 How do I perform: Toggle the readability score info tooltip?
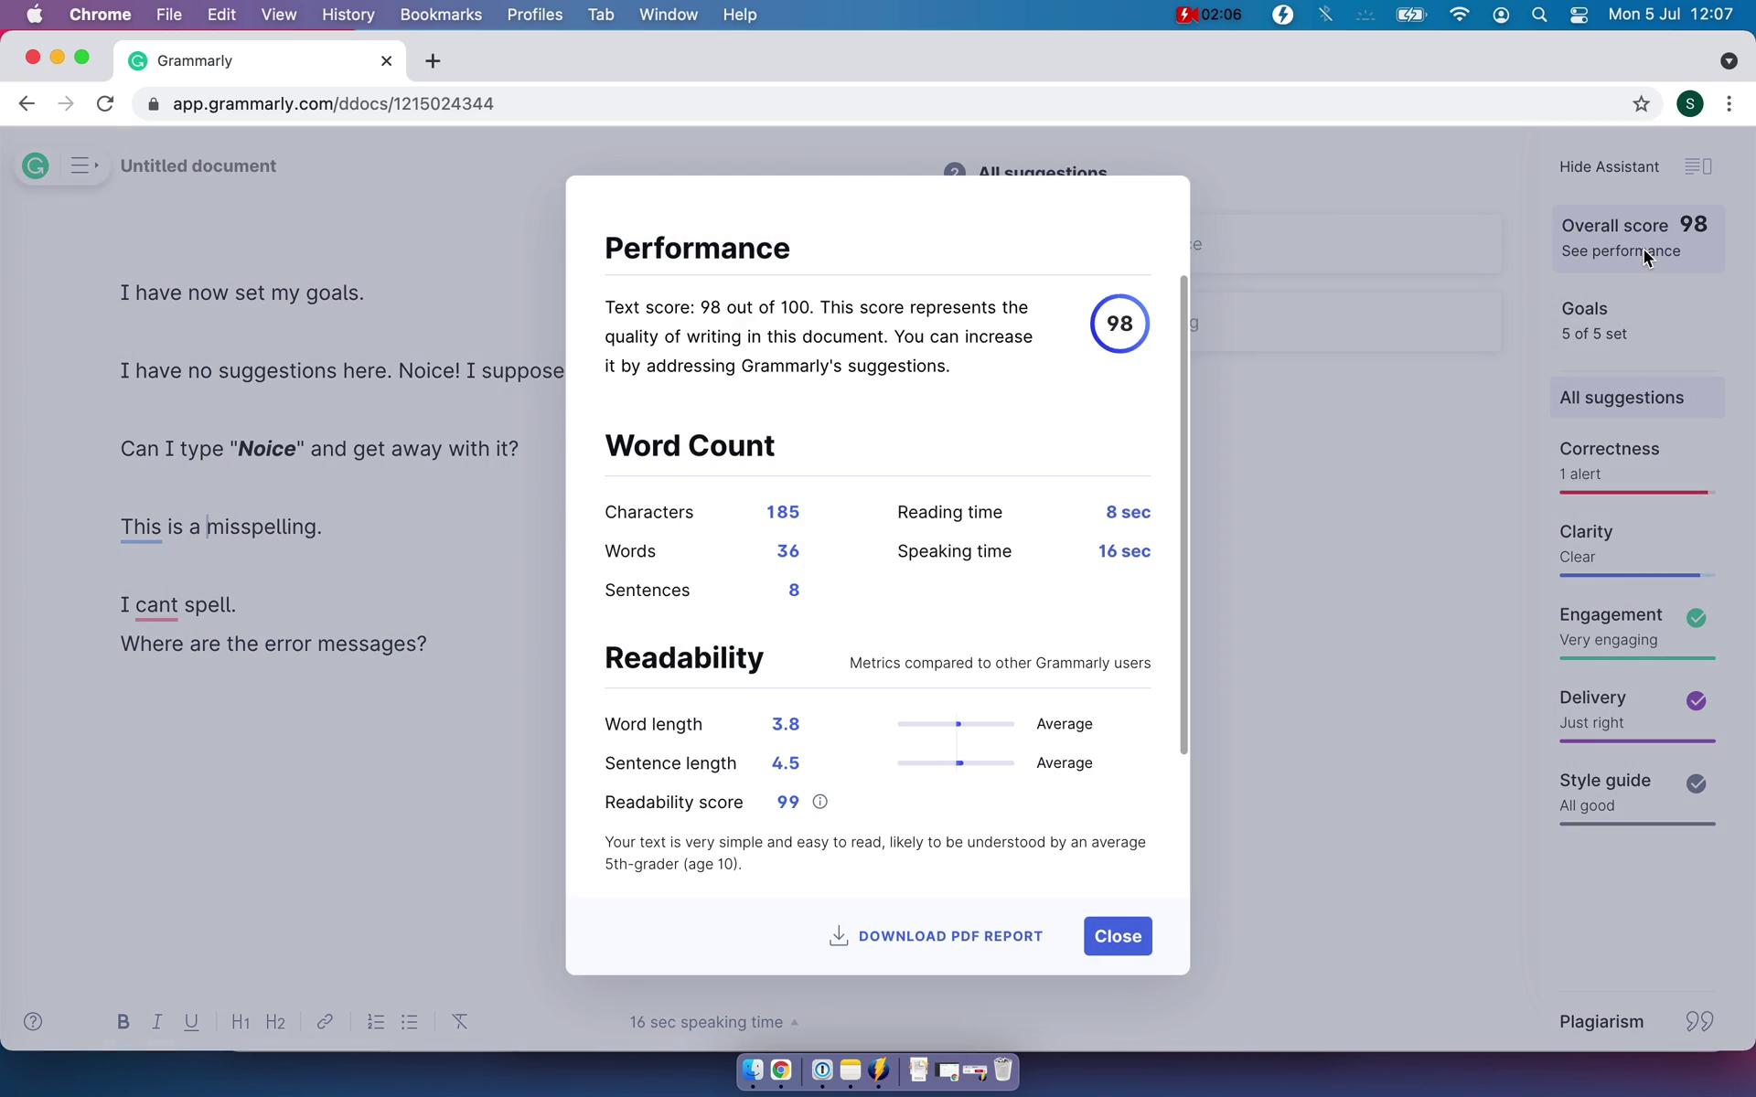(820, 801)
